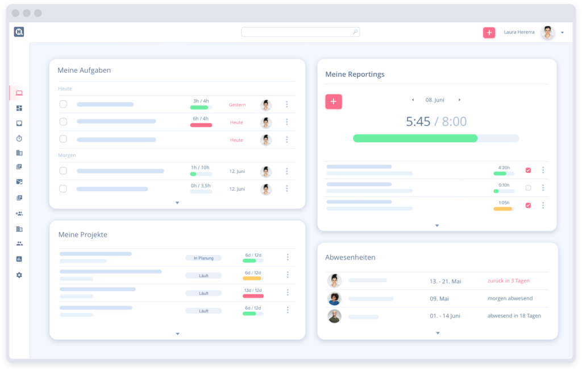This screenshot has width=582, height=371.
Task: Open the messages icon with checkmark
Action: coord(19,182)
